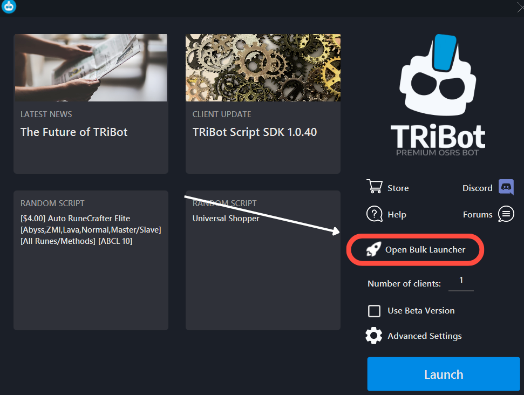Open The Future of TRiBot news

pyautogui.click(x=74, y=132)
